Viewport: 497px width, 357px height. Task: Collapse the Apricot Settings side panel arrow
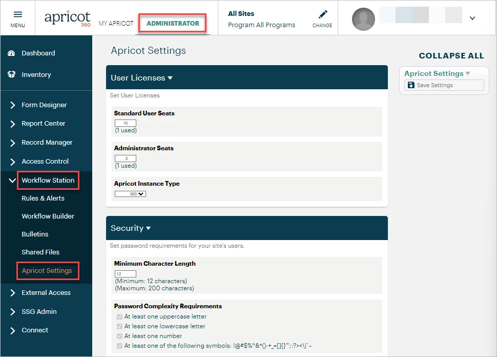click(467, 73)
